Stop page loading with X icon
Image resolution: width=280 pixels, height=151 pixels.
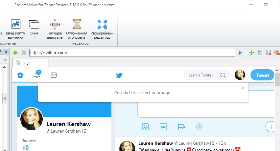tap(24, 53)
